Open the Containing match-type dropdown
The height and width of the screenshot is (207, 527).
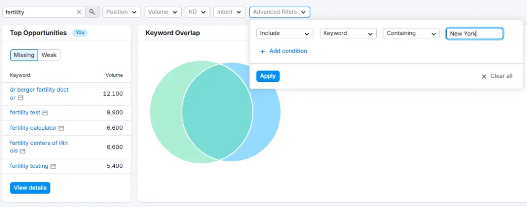411,33
